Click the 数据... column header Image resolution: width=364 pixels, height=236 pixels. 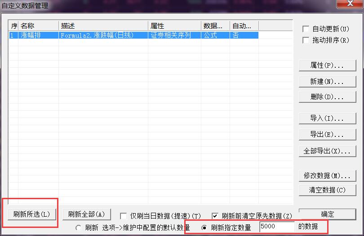215,26
